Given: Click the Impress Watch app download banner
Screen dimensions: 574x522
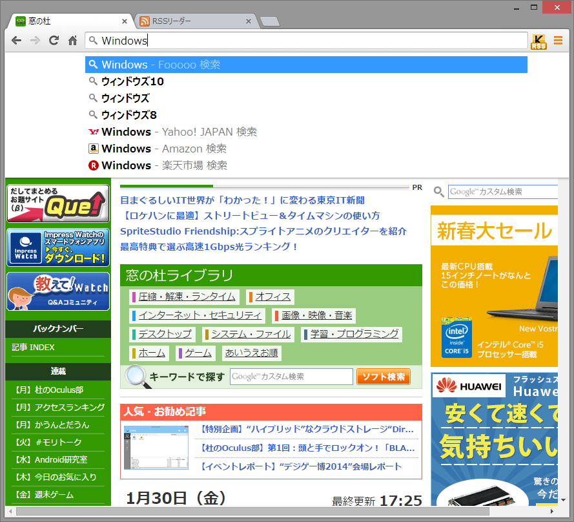Looking at the screenshot, I should [x=58, y=247].
